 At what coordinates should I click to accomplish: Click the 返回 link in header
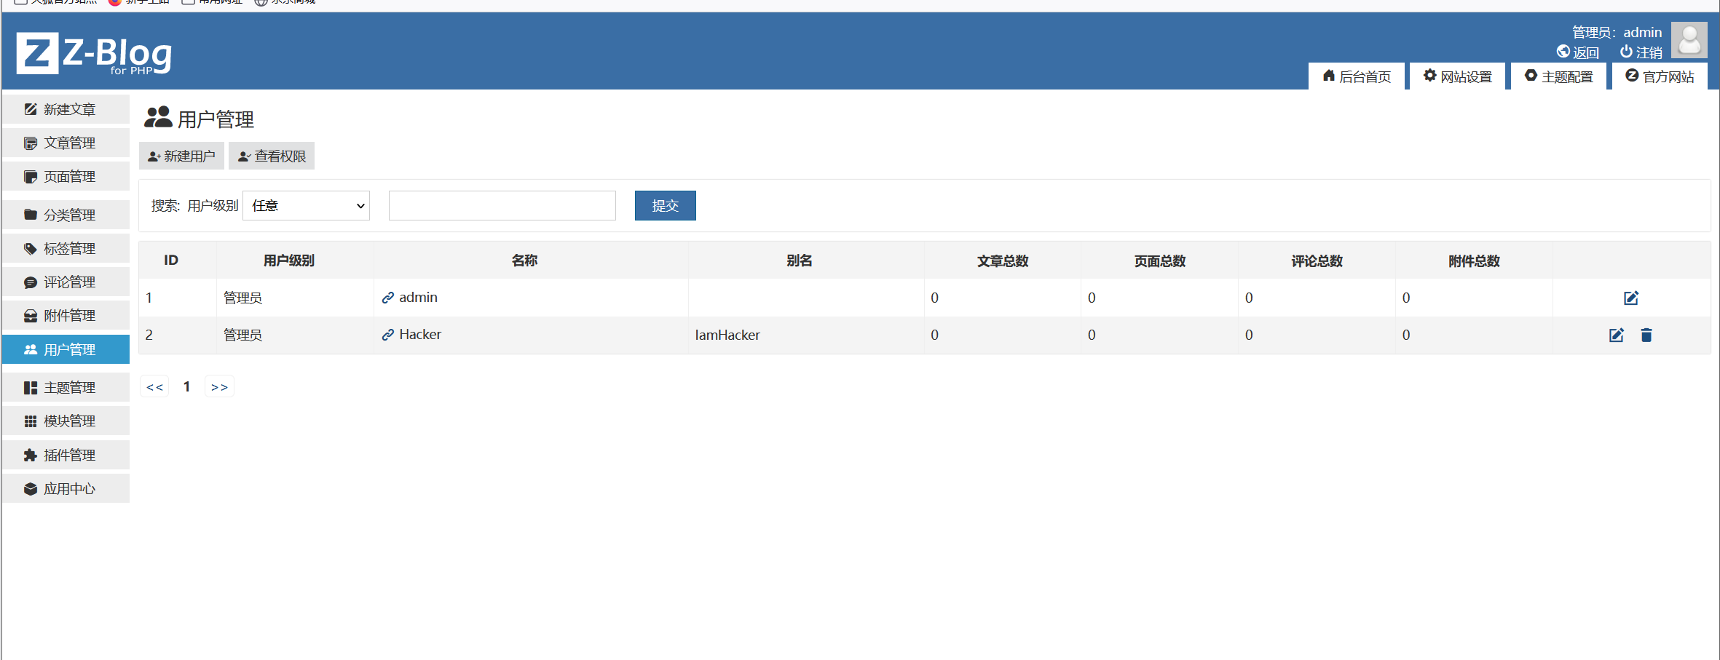pyautogui.click(x=1578, y=52)
